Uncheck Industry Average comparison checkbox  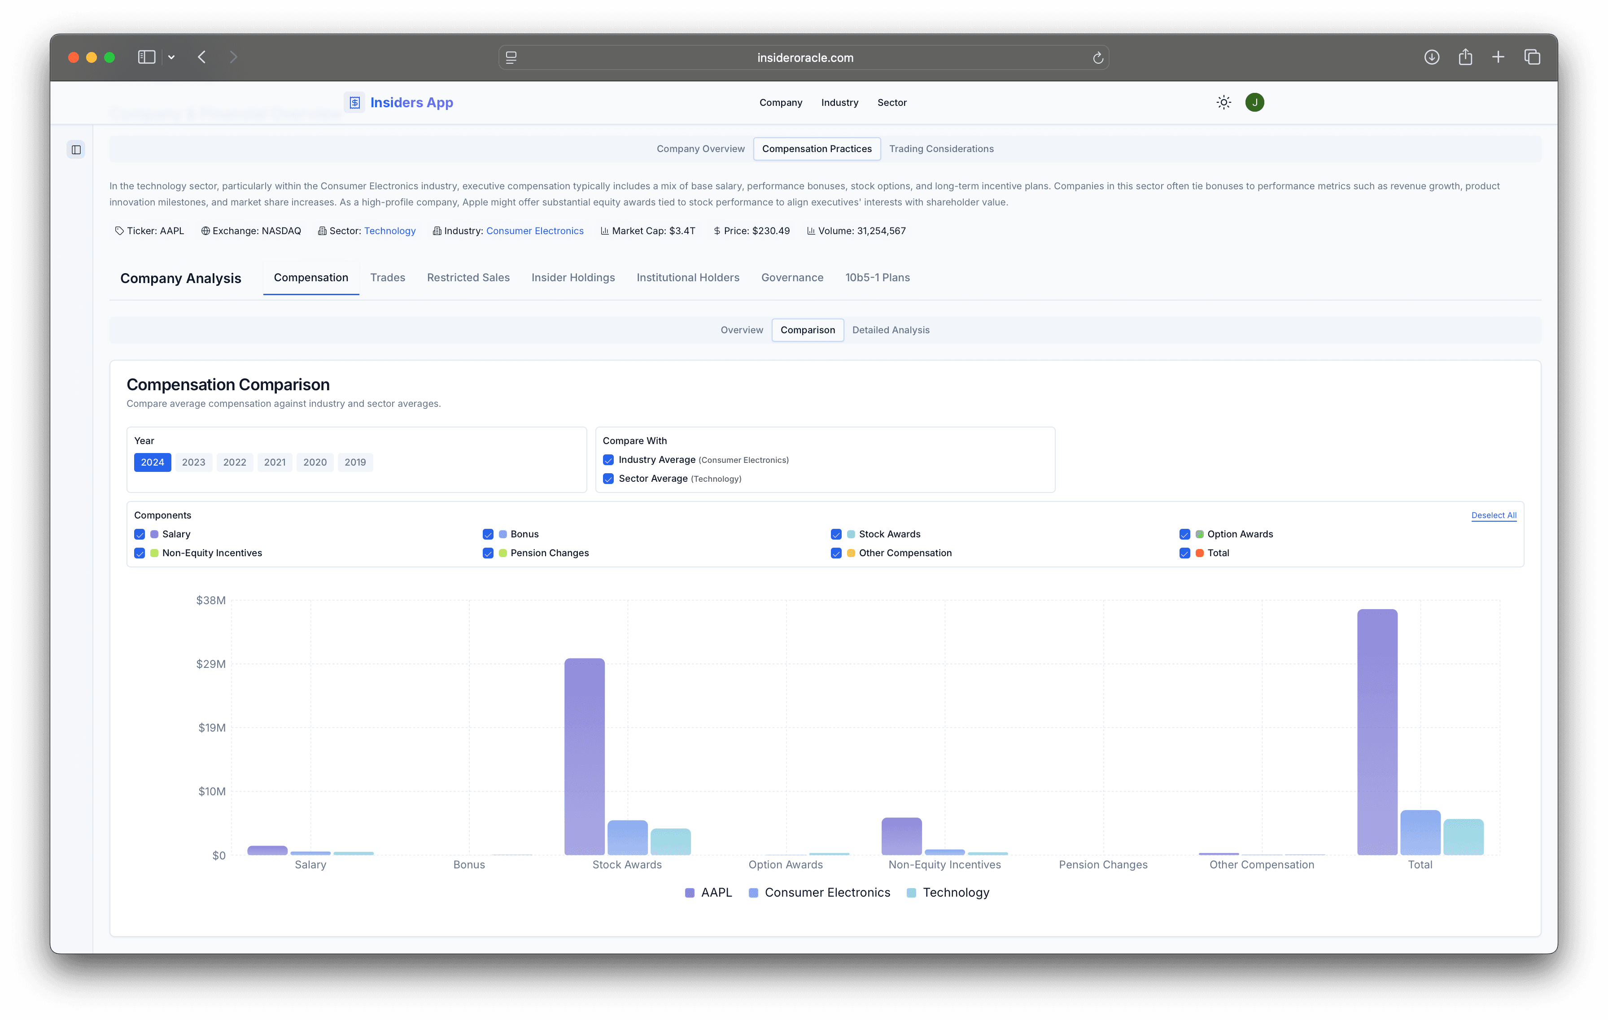pos(608,460)
